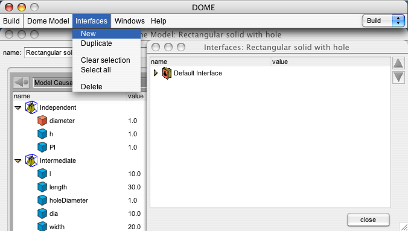Viewport: 408px width, 231px height.
Task: Click the back arrow in Dome Model window
Action: (21, 83)
